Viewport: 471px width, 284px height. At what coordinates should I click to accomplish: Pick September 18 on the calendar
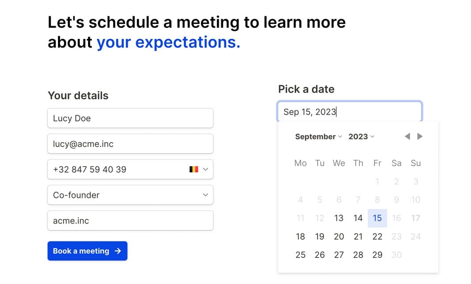click(x=300, y=236)
